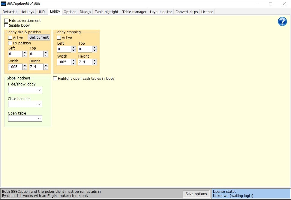Click Left field in Lobby cropping
This screenshot has width=291, height=200.
click(64, 49)
